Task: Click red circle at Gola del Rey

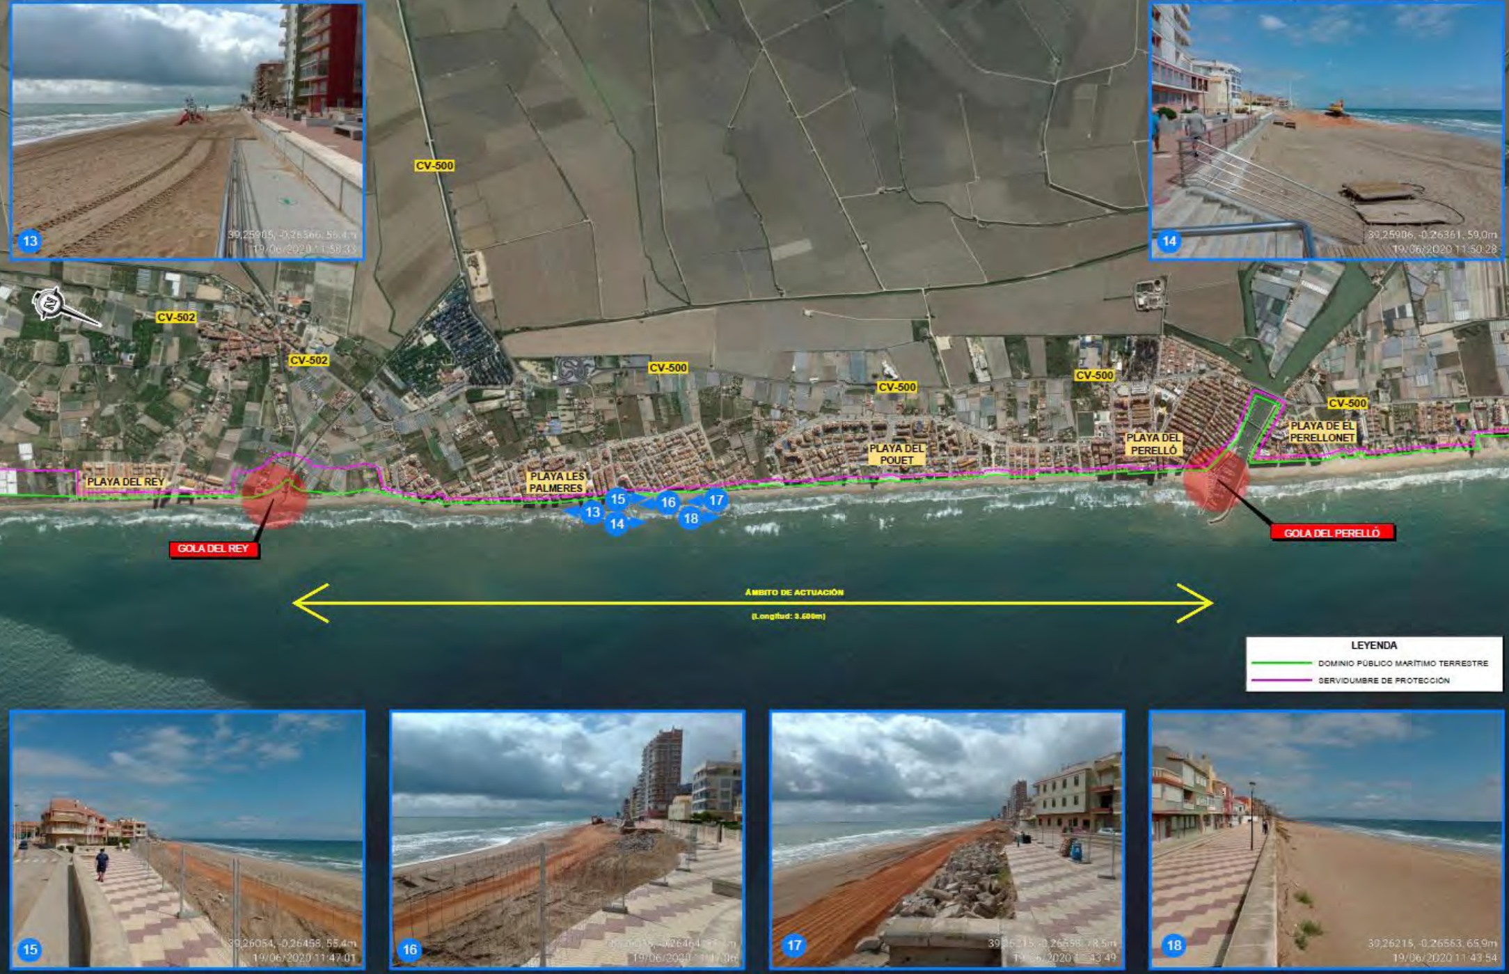Action: [274, 496]
